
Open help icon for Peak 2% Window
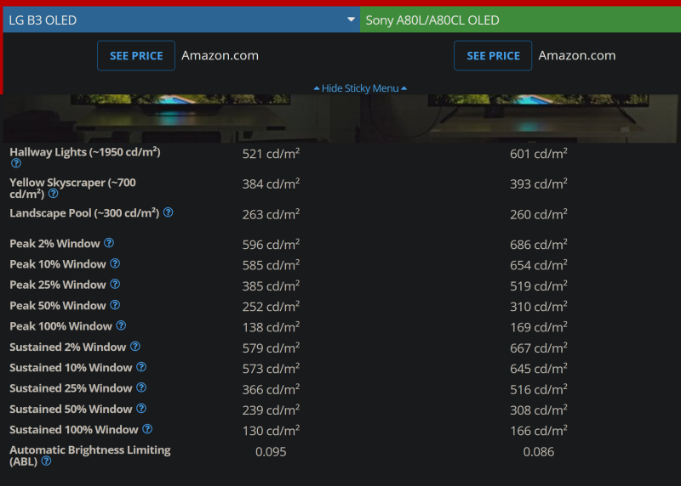(109, 243)
